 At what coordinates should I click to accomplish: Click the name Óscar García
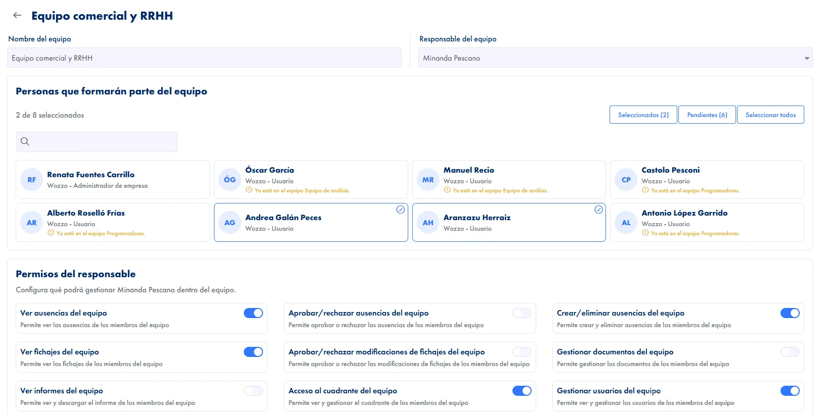[270, 170]
